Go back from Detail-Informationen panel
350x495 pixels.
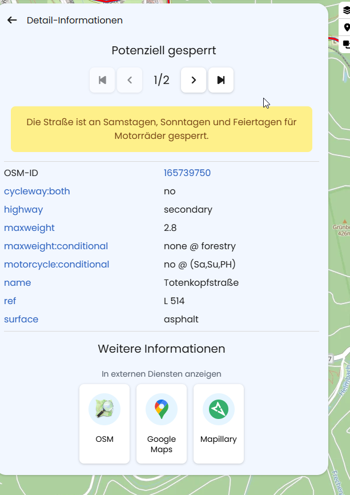[12, 21]
